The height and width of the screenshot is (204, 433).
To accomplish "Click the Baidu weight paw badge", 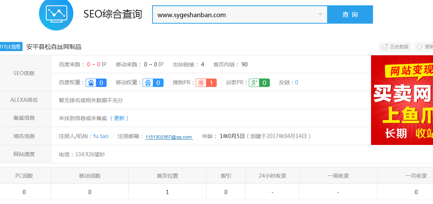I will coord(96,83).
